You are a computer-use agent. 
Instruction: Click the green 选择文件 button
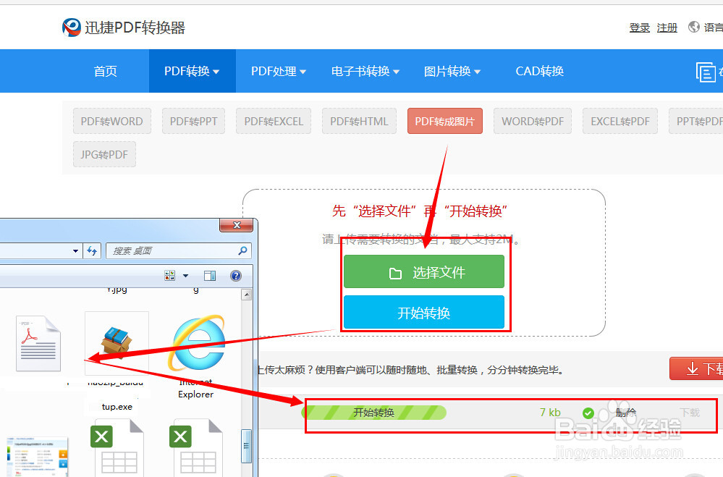(x=424, y=271)
